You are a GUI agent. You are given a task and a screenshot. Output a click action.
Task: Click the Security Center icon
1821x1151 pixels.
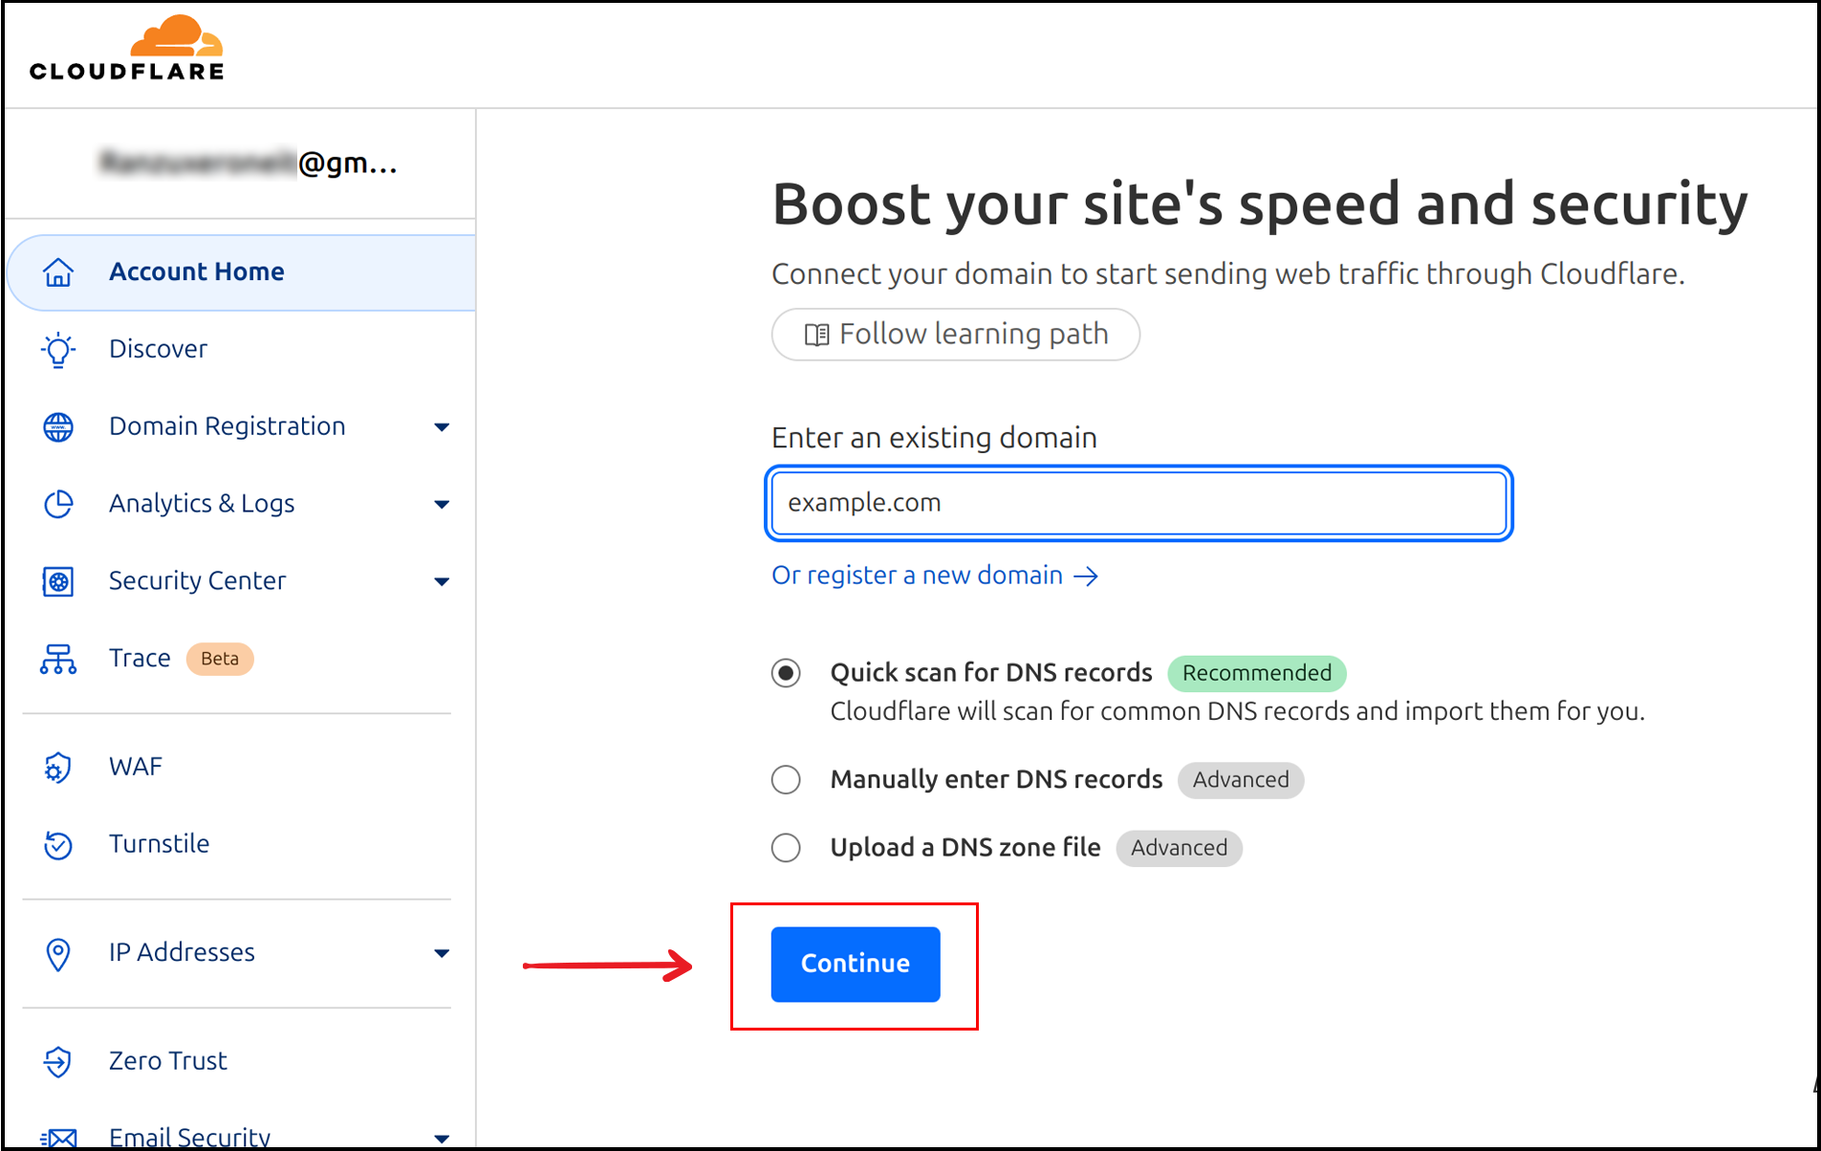pyautogui.click(x=58, y=581)
